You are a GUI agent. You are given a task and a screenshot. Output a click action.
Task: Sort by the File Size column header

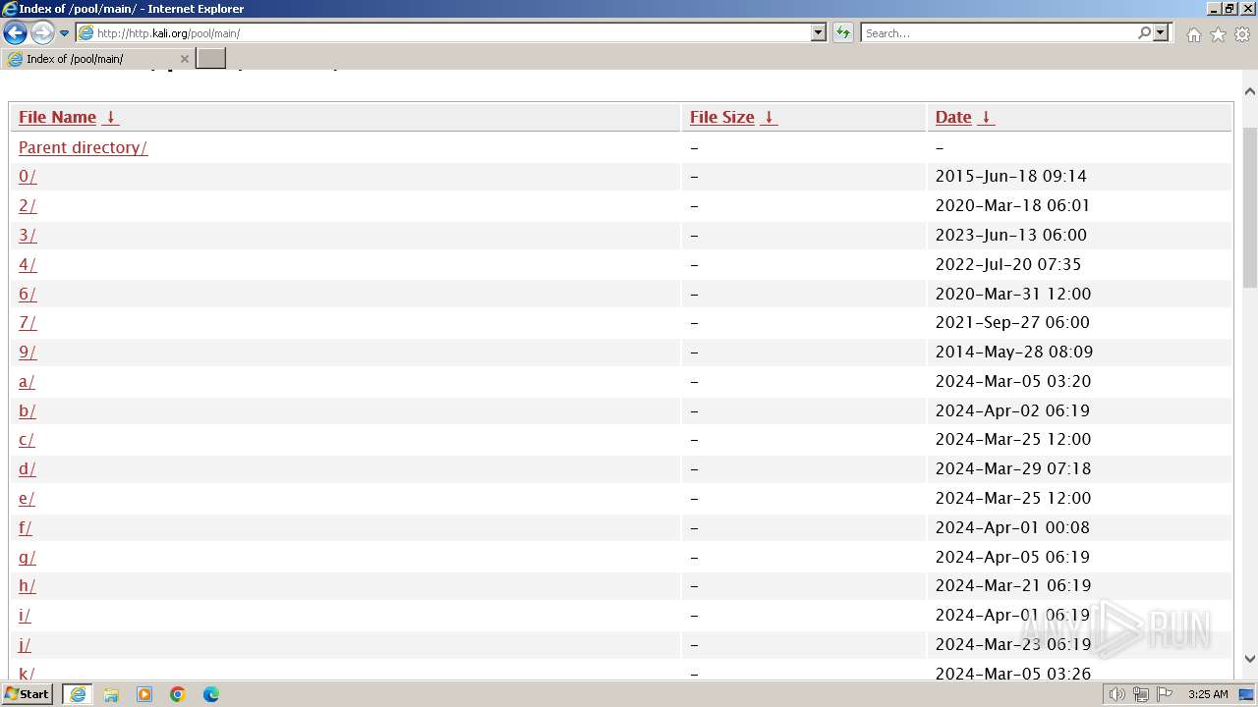click(733, 117)
